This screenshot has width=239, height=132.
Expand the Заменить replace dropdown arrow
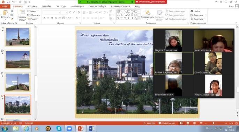pyautogui.click(x=205, y=15)
